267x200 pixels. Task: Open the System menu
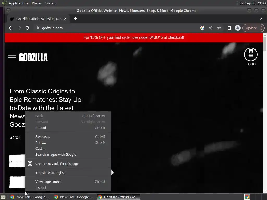pyautogui.click(x=51, y=3)
